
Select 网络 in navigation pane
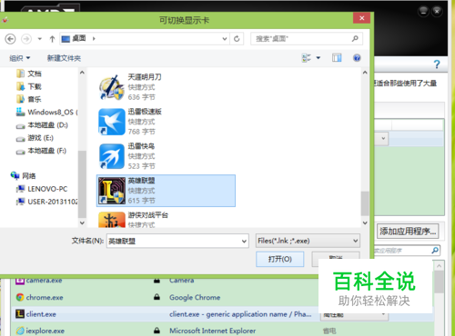(23, 175)
